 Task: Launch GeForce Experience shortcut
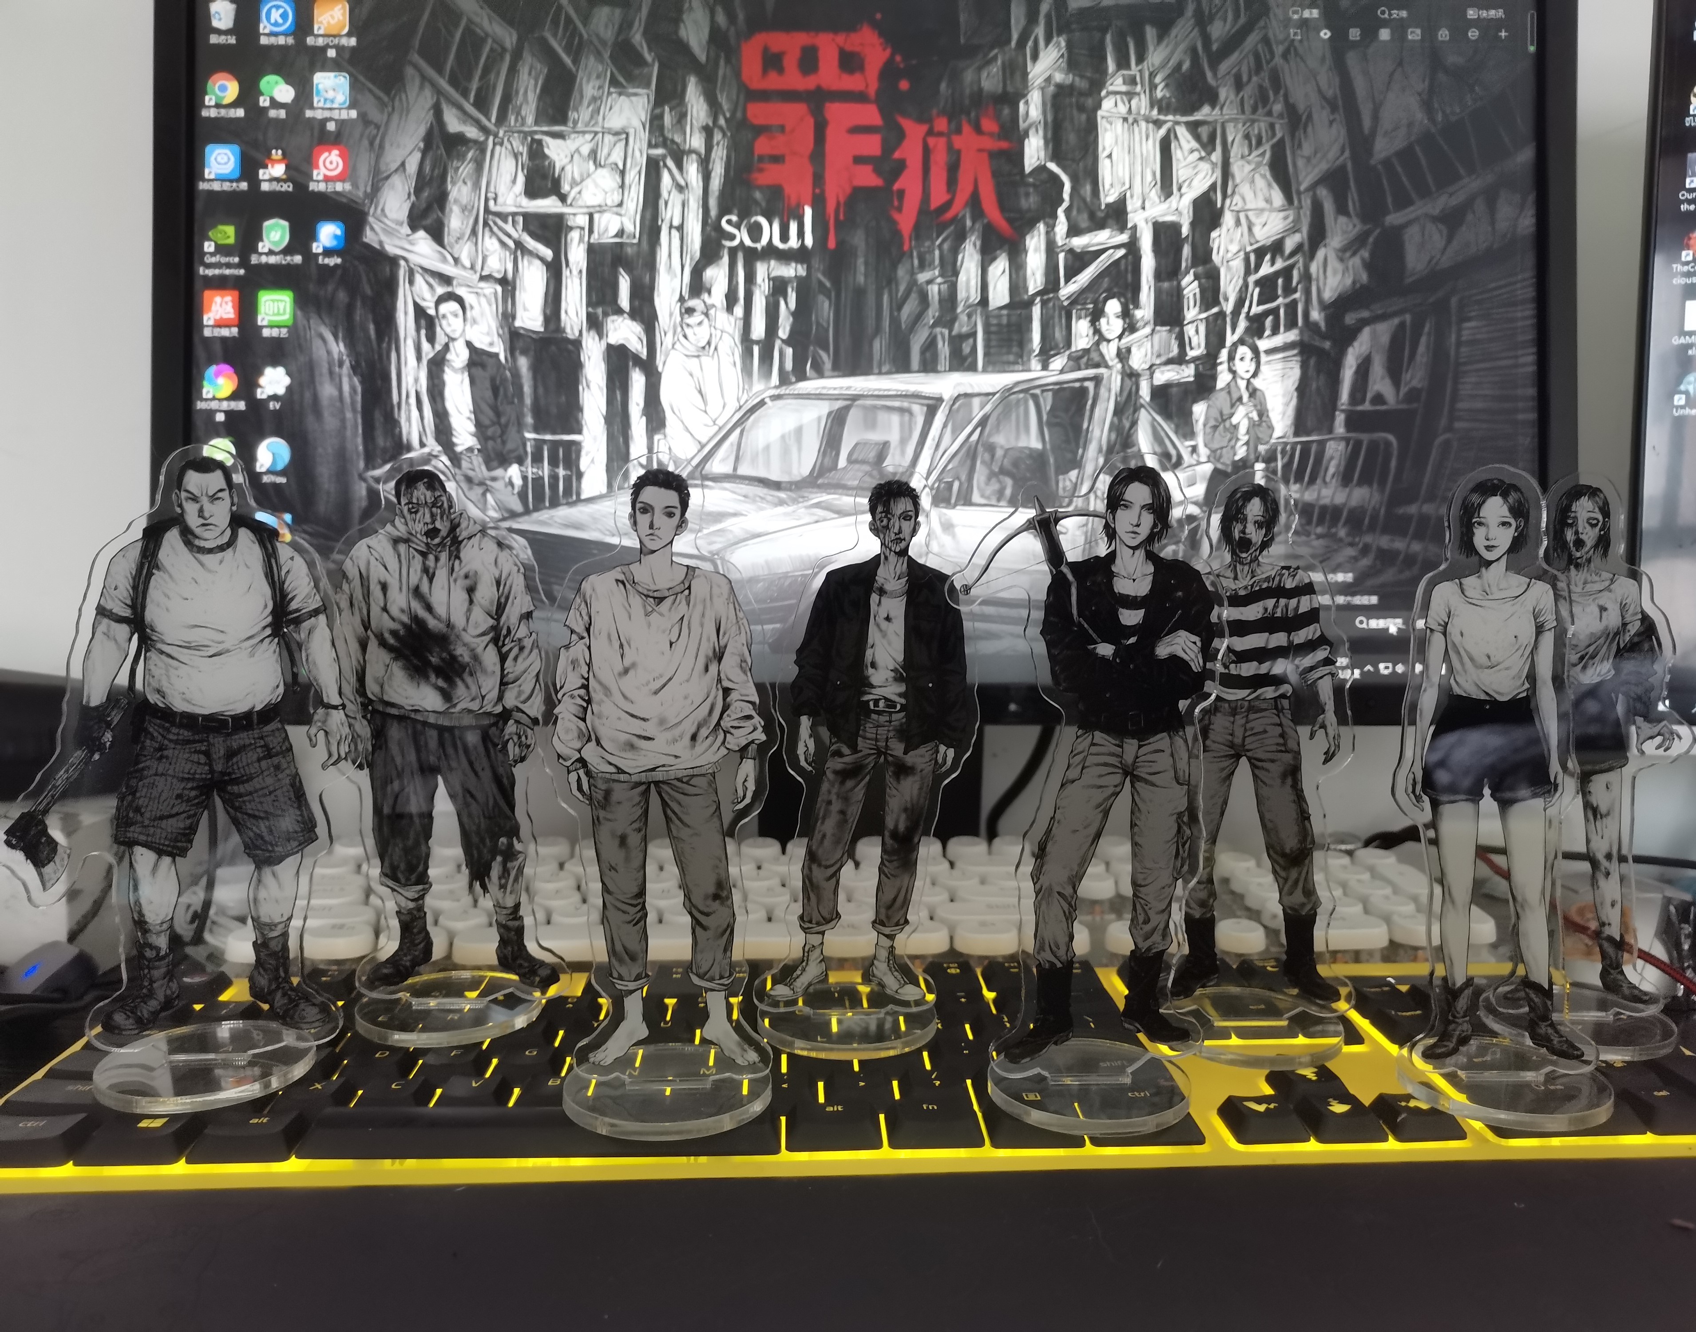(222, 250)
